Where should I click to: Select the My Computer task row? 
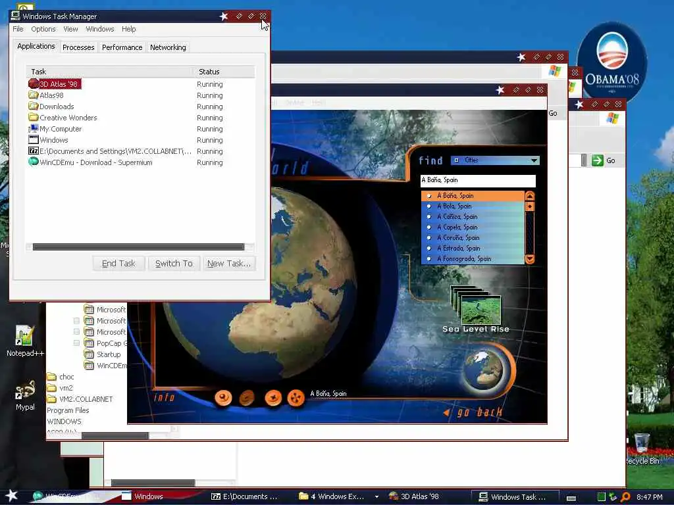click(140, 129)
